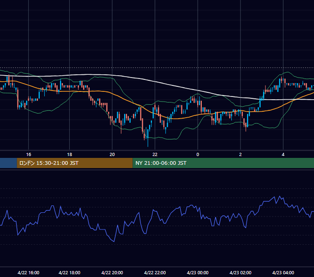Click the 4/23 04:00 date label
Screen dimensions: 314x277
[x=283, y=272]
